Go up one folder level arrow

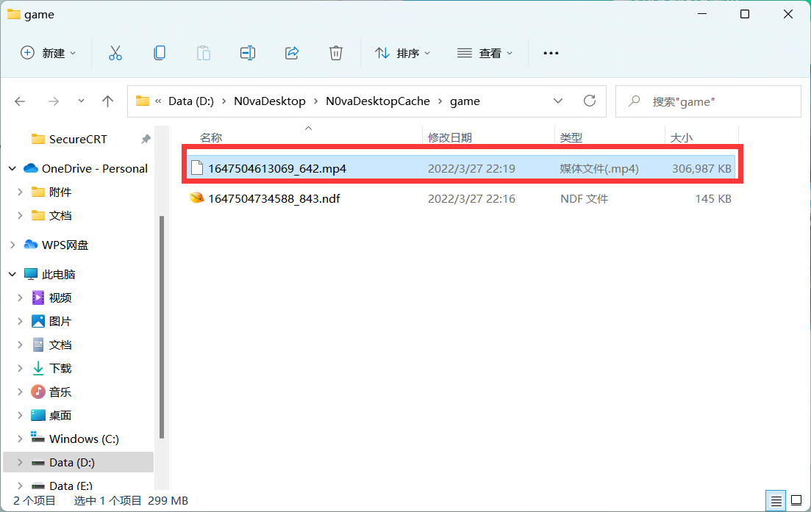pos(107,101)
